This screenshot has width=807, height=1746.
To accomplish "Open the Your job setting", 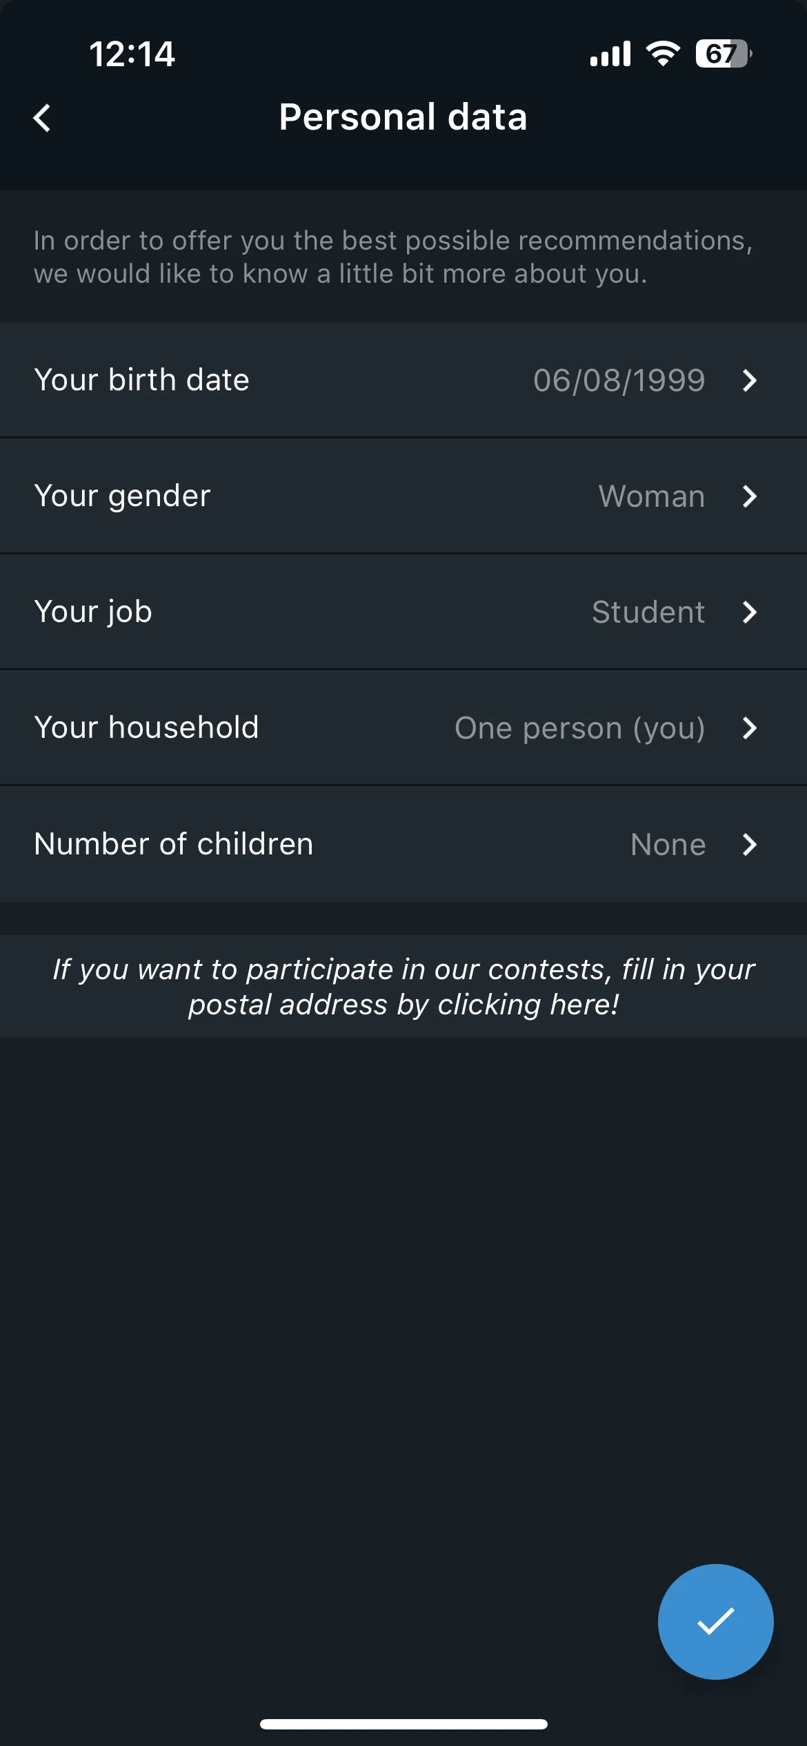I will (x=403, y=612).
